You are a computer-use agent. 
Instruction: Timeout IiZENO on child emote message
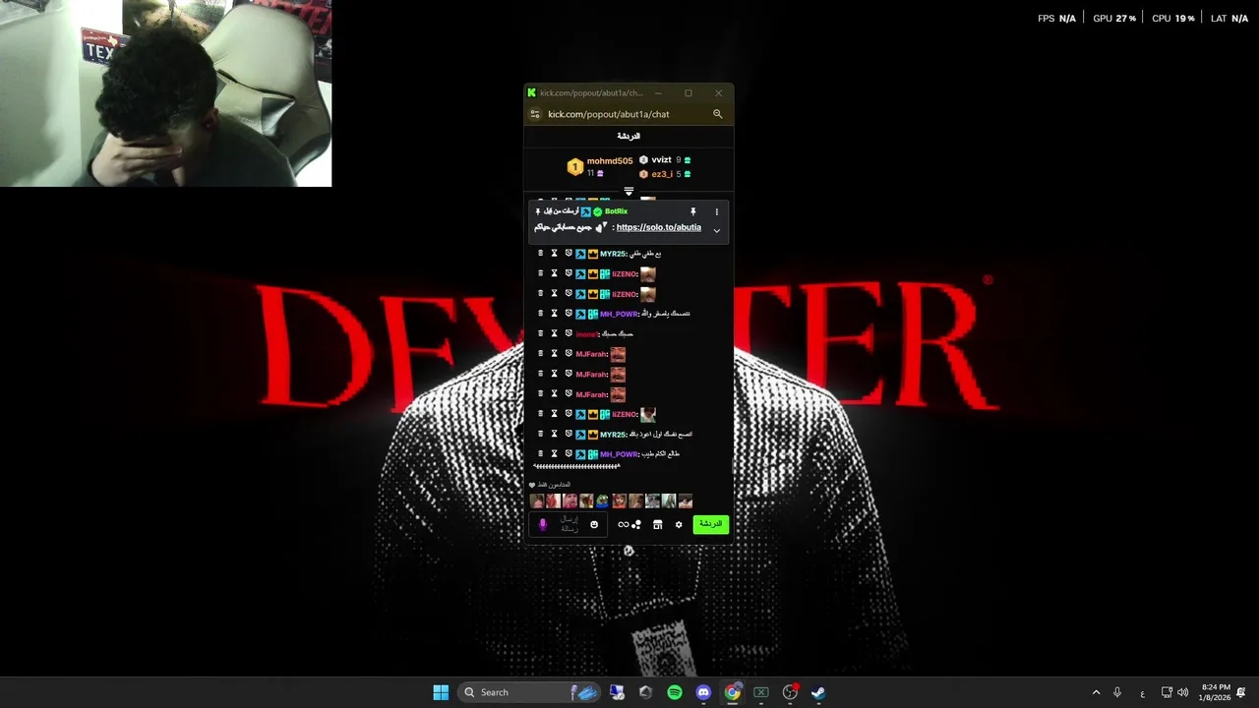tap(554, 414)
